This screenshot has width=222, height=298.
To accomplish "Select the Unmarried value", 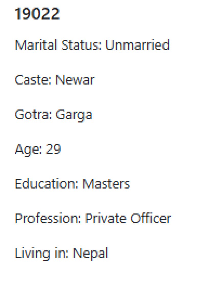I will pyautogui.click(x=138, y=45).
